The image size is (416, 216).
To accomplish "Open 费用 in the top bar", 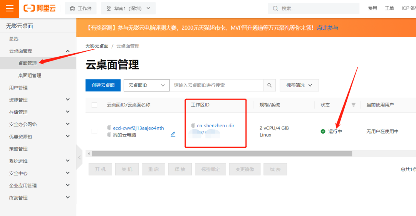I will click(x=372, y=8).
